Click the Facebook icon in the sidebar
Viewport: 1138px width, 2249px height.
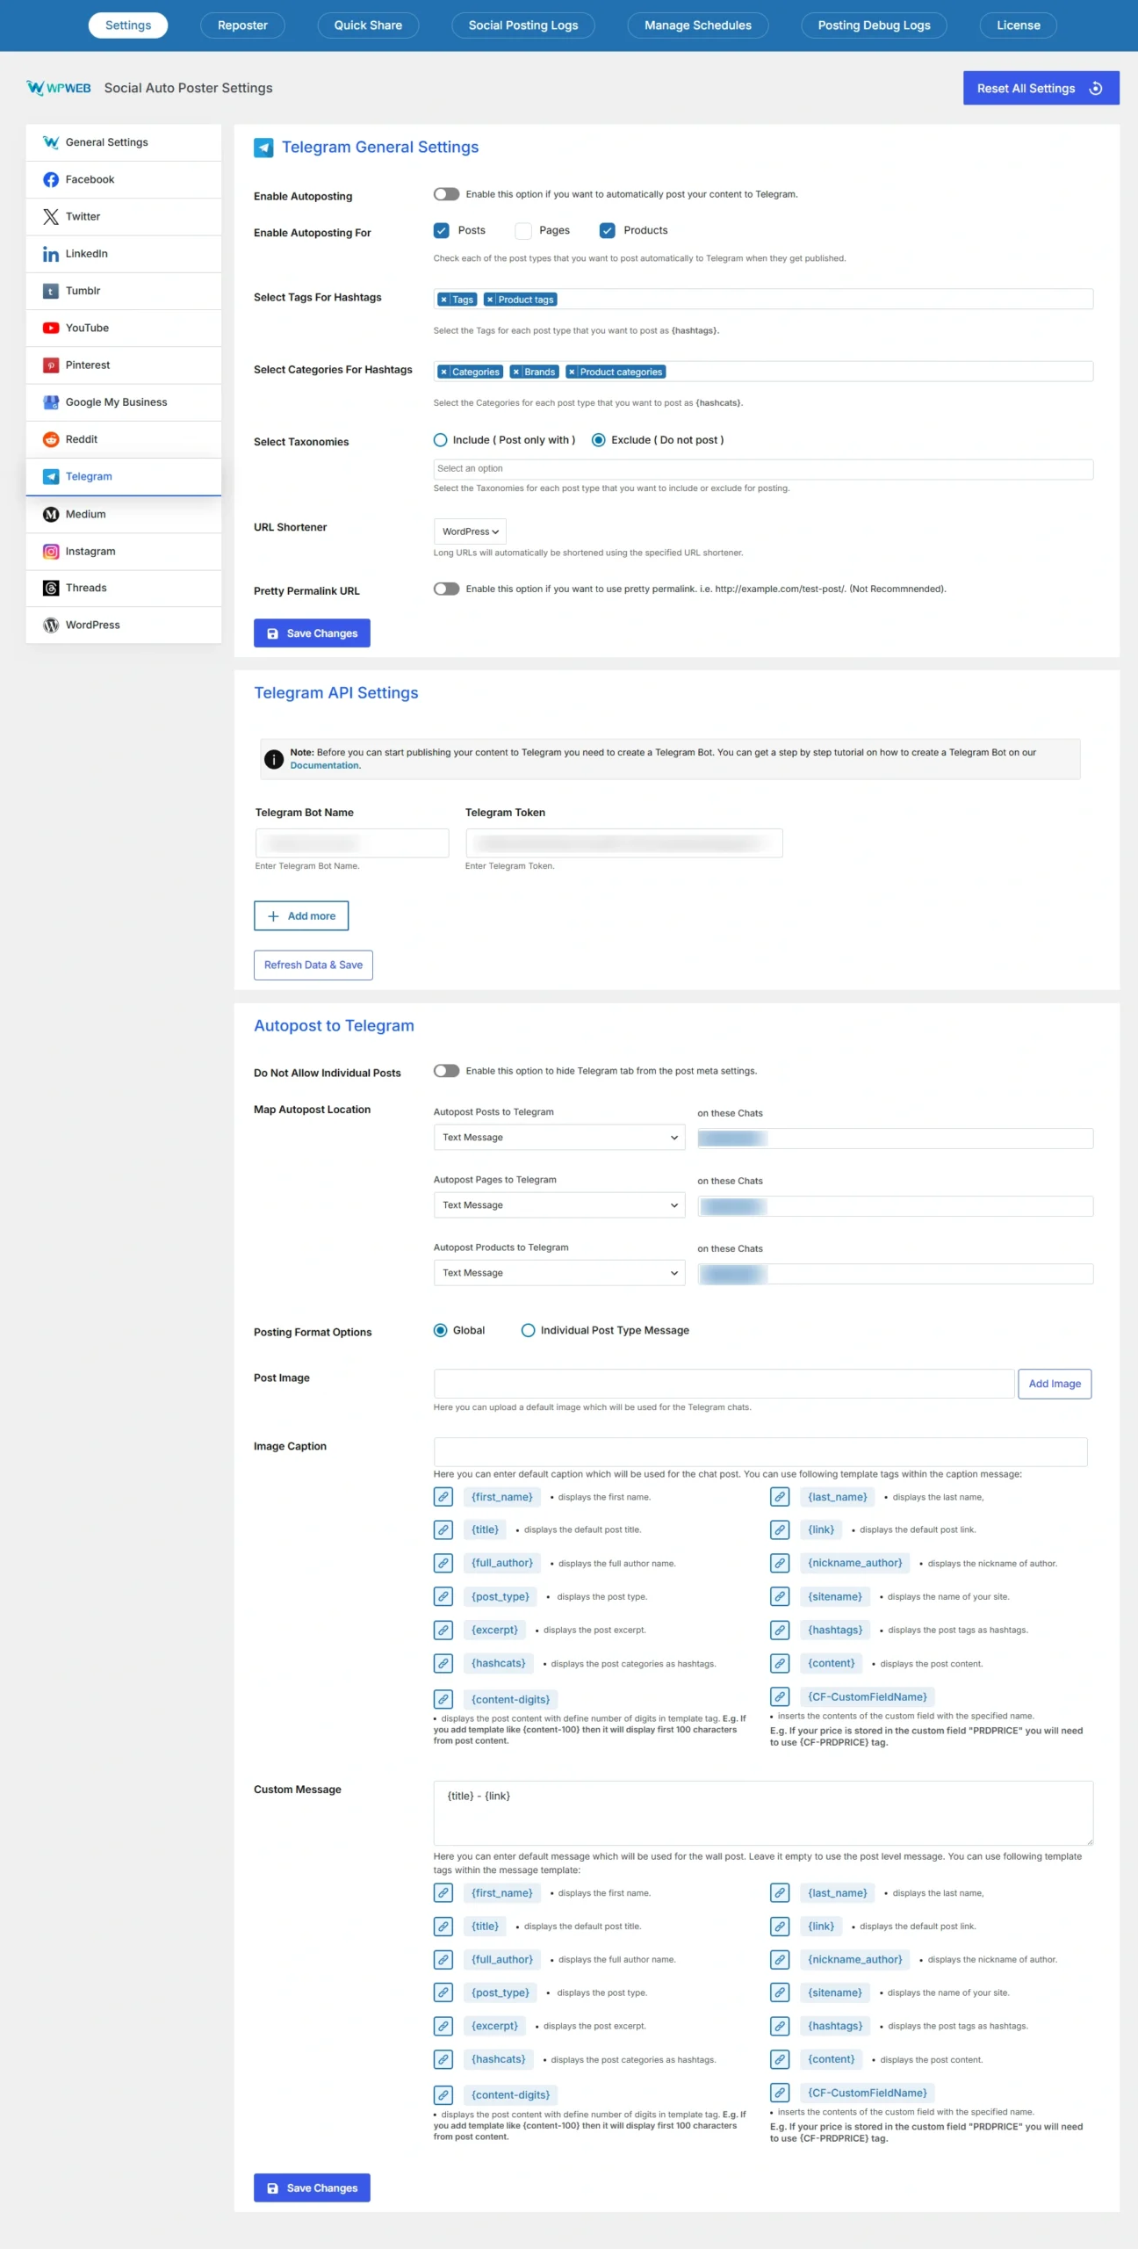tap(51, 179)
